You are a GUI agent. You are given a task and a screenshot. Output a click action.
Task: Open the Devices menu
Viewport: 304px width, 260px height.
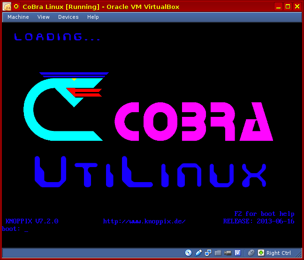[68, 17]
